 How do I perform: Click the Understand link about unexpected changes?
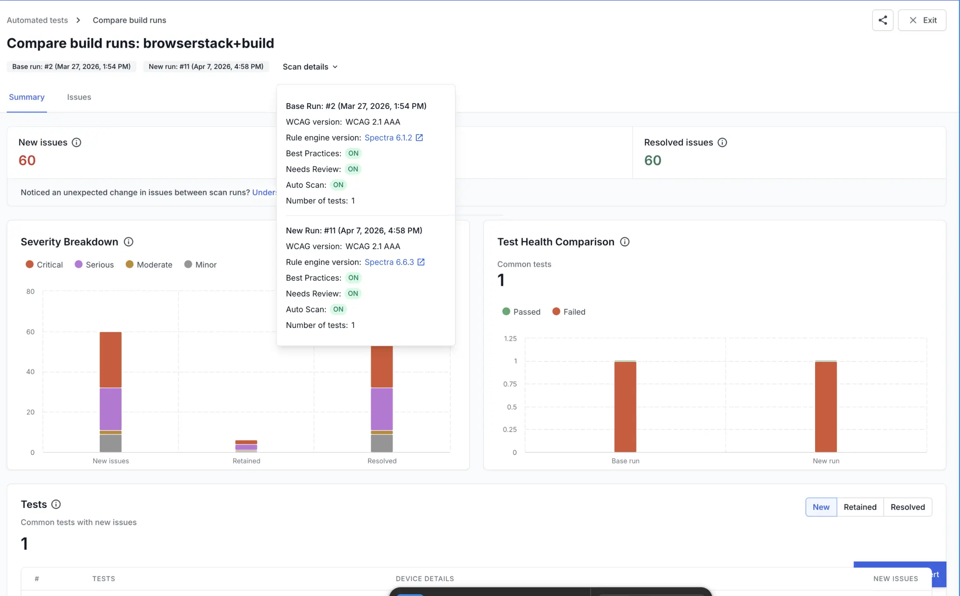(264, 193)
